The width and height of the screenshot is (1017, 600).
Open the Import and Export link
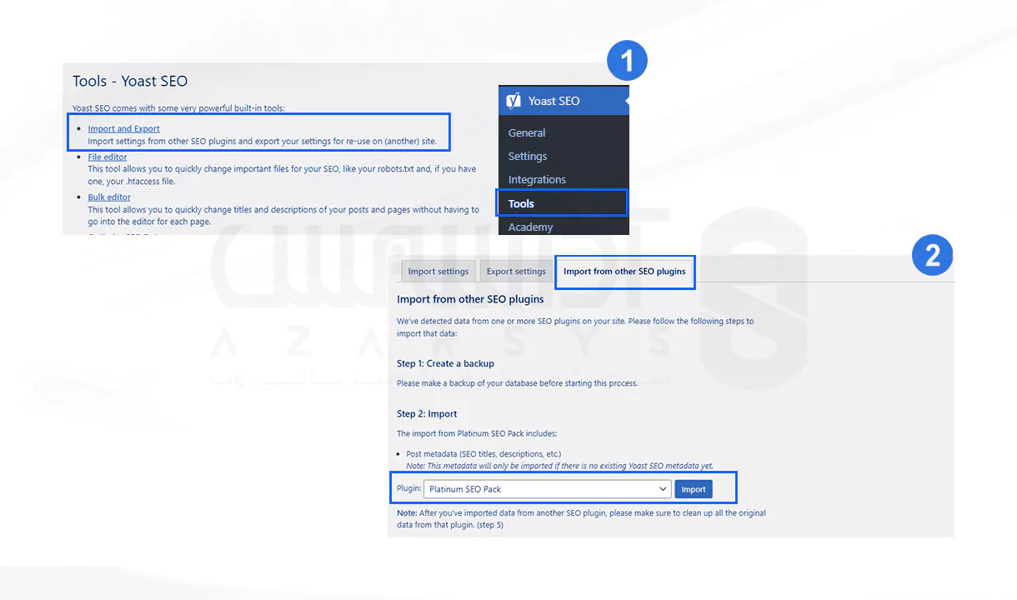pyautogui.click(x=123, y=128)
